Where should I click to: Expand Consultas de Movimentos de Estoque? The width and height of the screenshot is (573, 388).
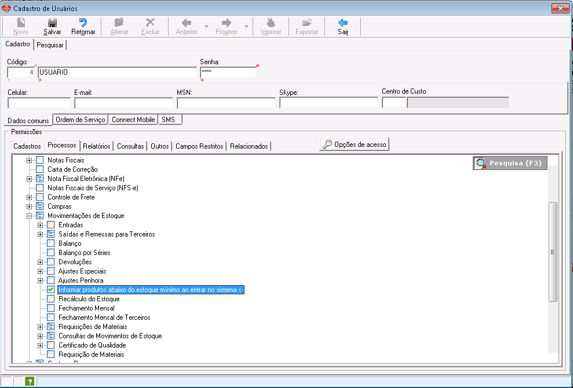[40, 336]
